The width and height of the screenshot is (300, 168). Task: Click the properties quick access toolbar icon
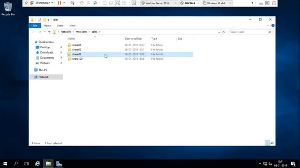pos(39,20)
